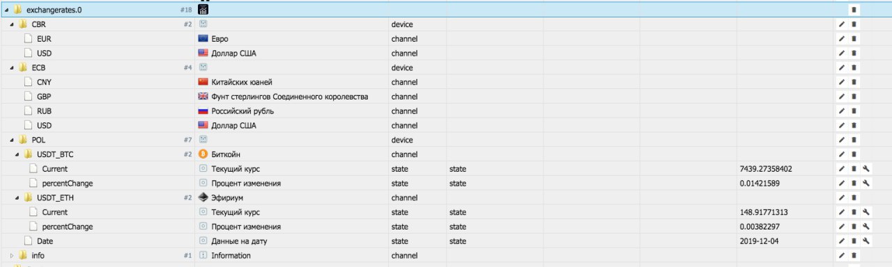Select the CNY tree item
The height and width of the screenshot is (267, 892).
pos(44,82)
